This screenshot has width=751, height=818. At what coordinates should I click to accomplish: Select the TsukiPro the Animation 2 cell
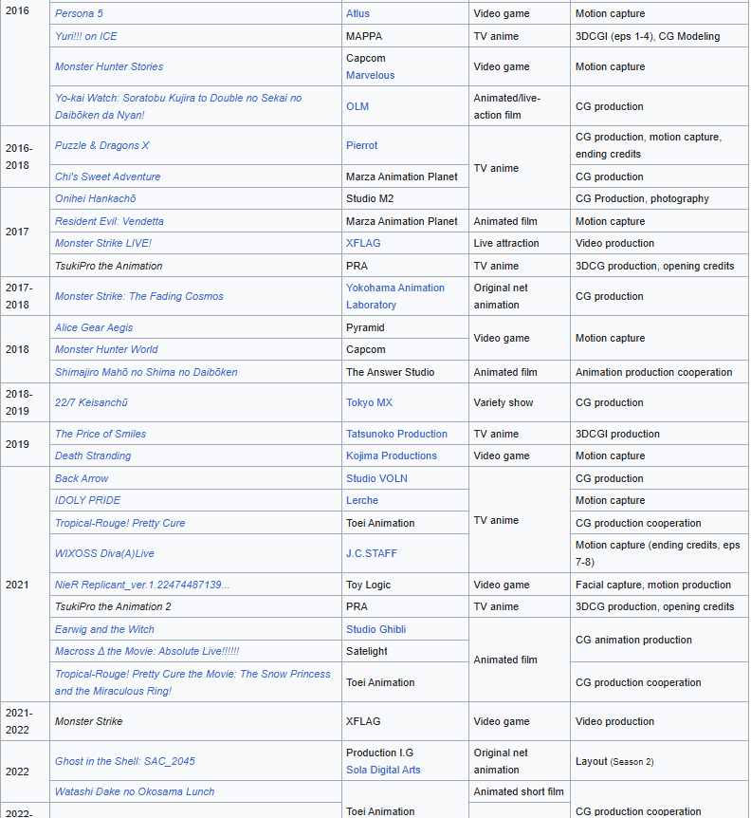[x=196, y=606]
